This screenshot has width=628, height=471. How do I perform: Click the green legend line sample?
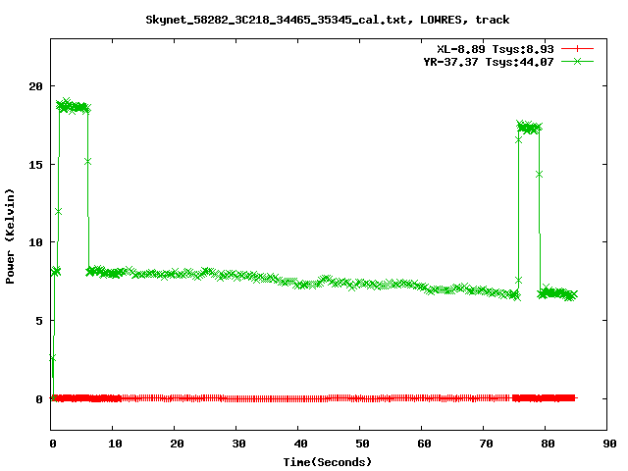(x=577, y=62)
